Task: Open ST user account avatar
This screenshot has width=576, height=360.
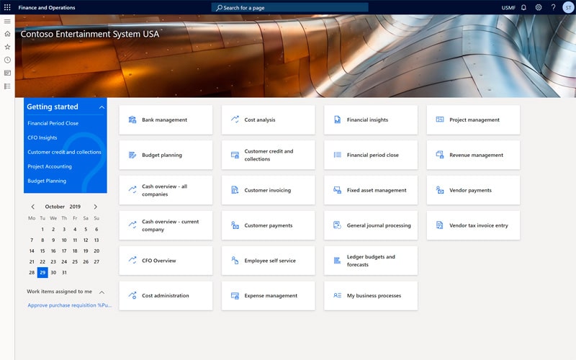Action: click(x=568, y=7)
